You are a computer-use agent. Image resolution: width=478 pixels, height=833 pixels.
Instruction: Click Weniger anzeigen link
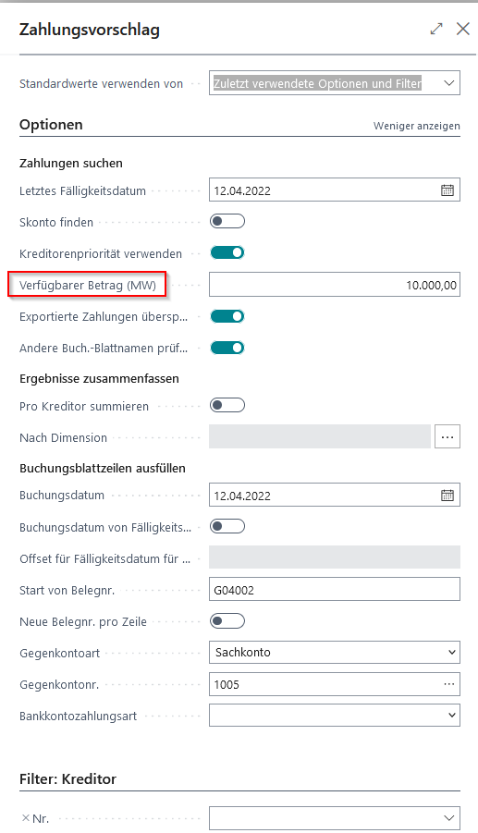(x=416, y=126)
